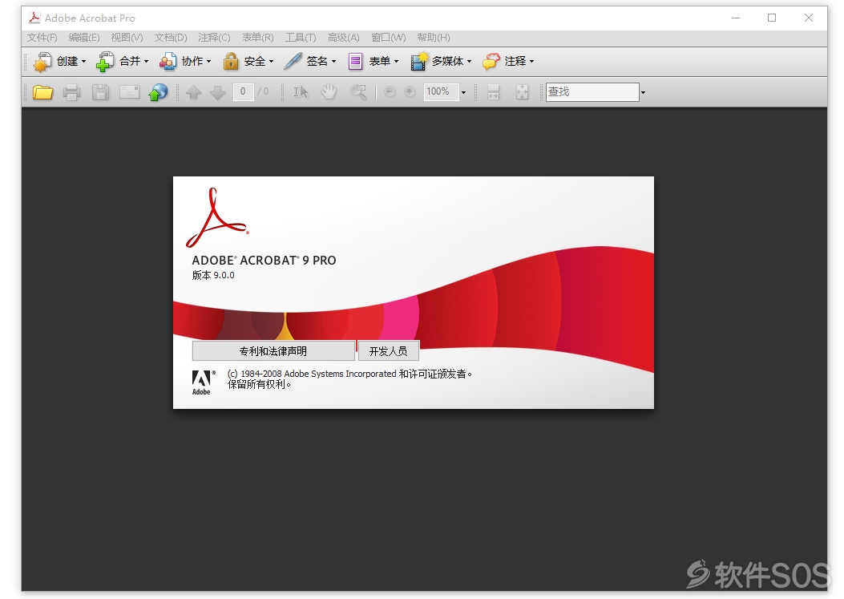Open the 视图(V) menu

tap(127, 38)
